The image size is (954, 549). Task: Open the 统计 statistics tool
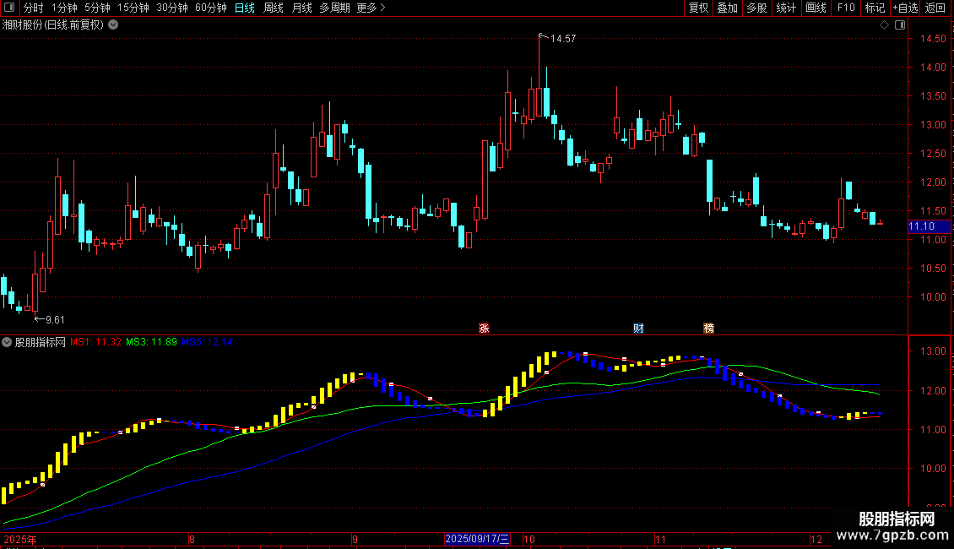point(786,8)
